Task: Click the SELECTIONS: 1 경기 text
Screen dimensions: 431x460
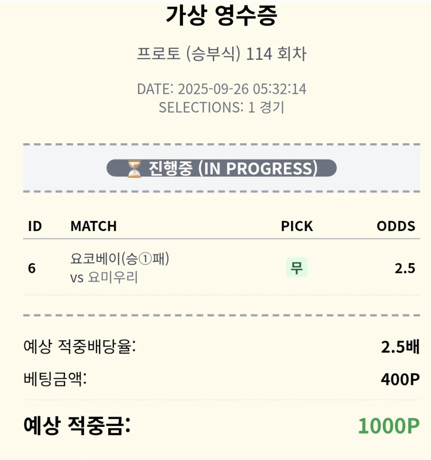Action: pyautogui.click(x=221, y=107)
